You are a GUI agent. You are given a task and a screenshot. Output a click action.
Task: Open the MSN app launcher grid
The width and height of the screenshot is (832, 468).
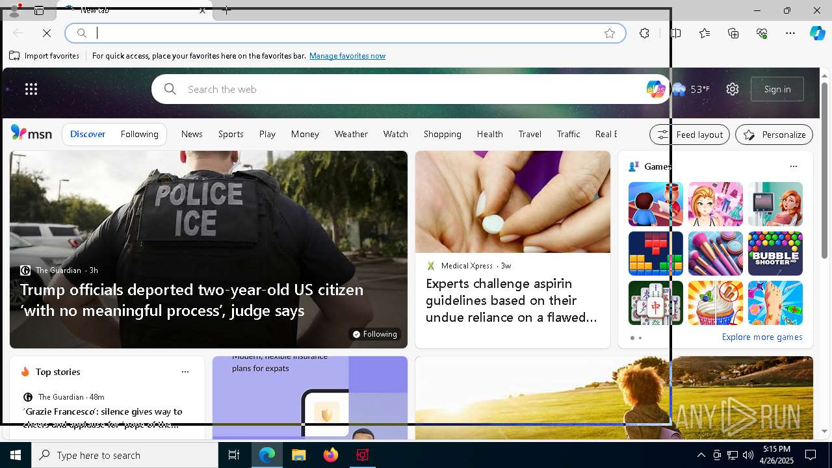(x=31, y=89)
